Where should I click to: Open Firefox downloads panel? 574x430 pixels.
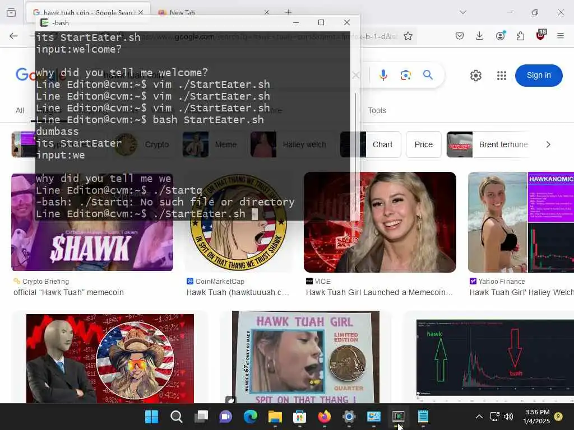(480, 36)
